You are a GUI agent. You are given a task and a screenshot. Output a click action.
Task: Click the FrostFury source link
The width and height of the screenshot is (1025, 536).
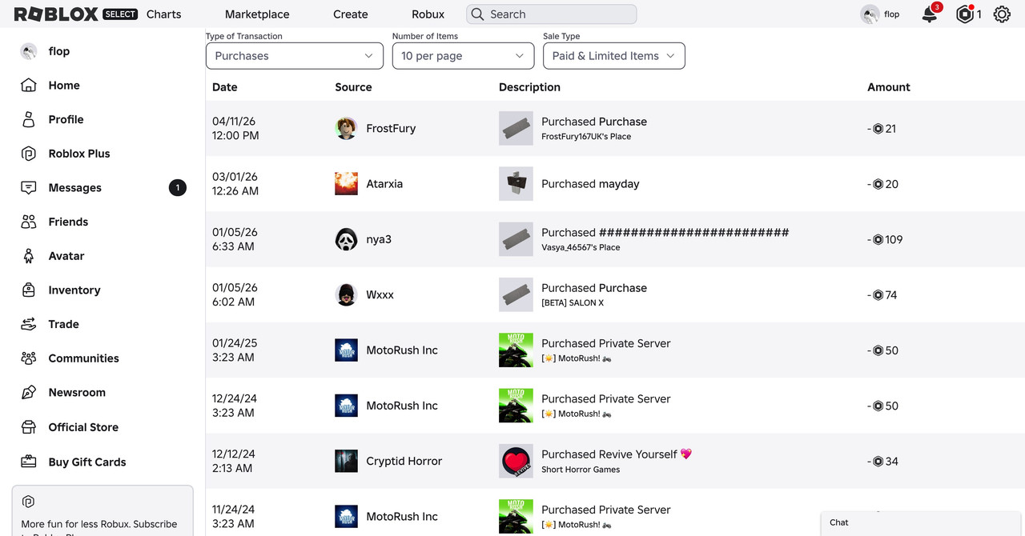click(x=391, y=128)
